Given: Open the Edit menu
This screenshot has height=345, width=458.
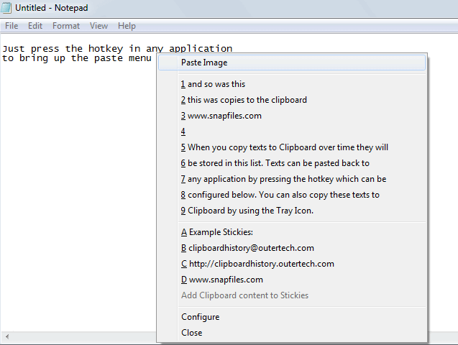Looking at the screenshot, I should click(x=35, y=26).
